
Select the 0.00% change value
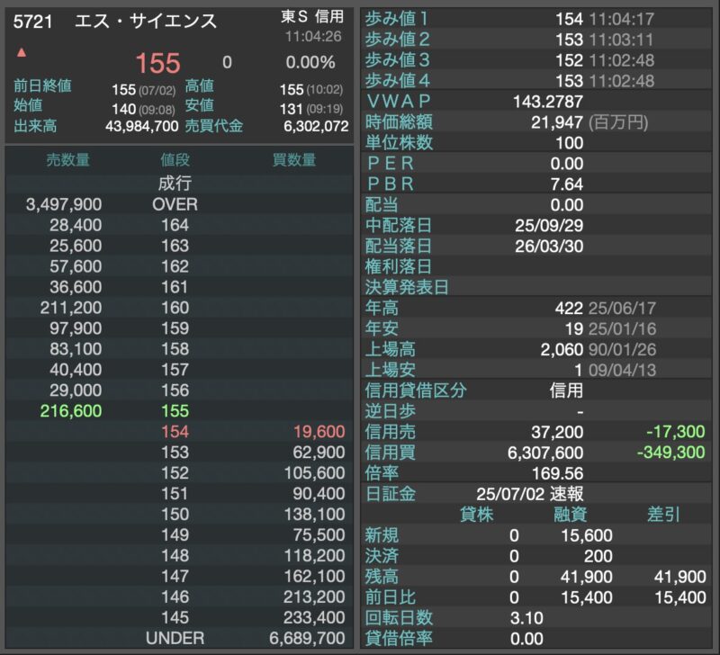310,62
